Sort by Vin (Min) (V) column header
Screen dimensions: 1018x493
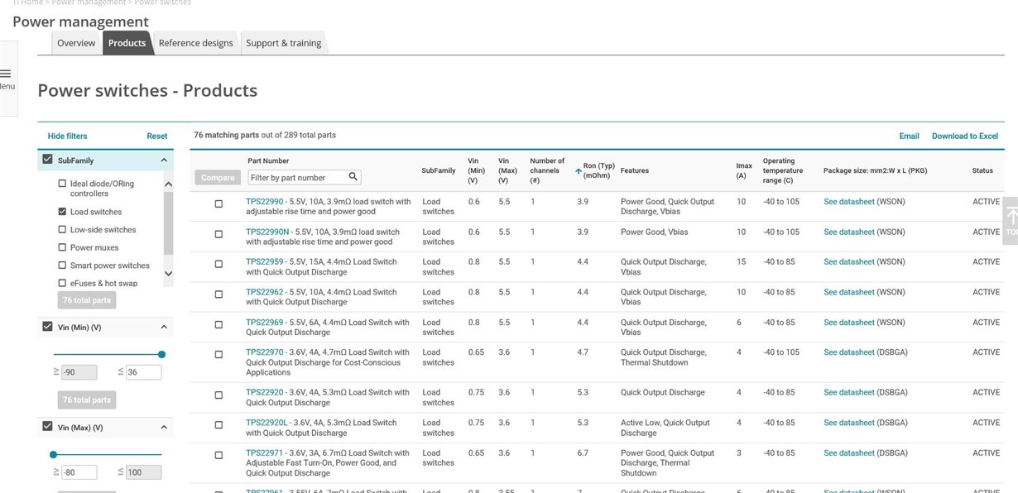(x=474, y=170)
